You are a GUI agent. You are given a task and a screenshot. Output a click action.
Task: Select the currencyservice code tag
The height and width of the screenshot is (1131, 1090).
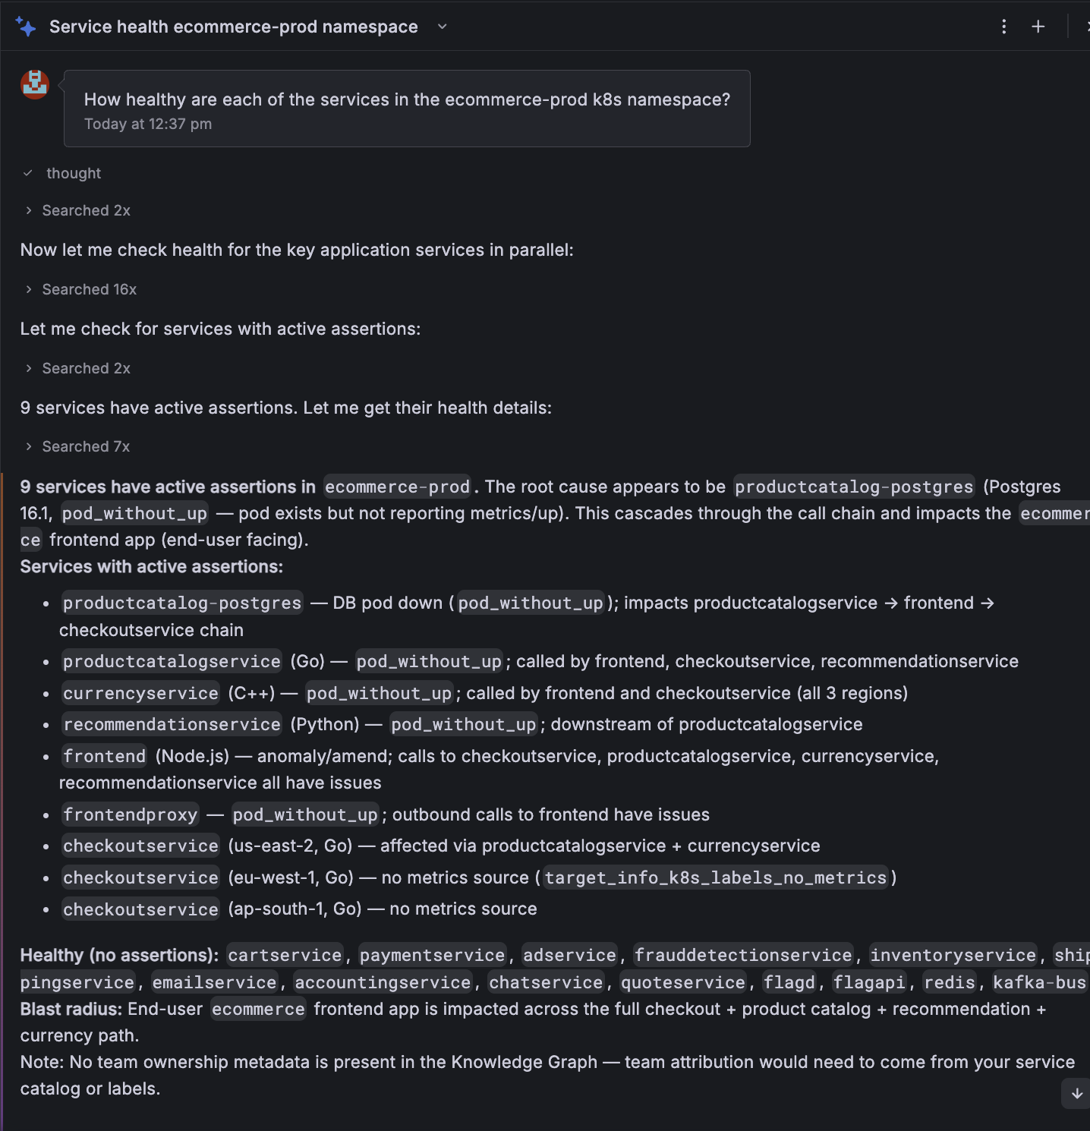pos(140,693)
